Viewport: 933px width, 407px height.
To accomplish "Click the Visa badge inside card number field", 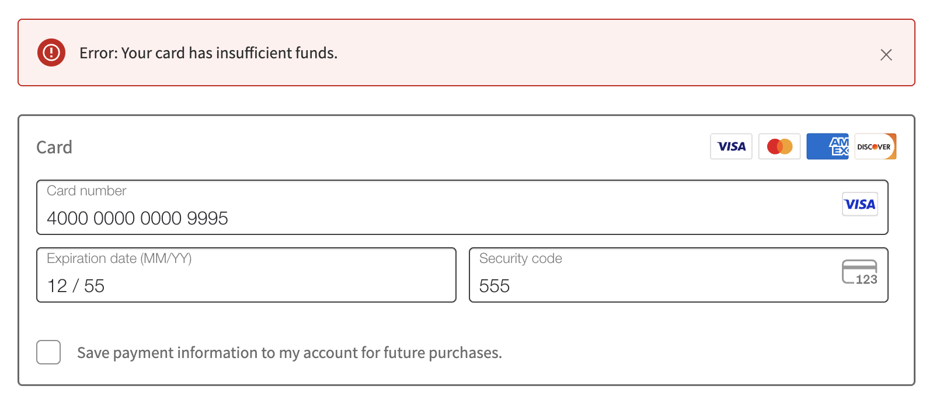I will 859,204.
